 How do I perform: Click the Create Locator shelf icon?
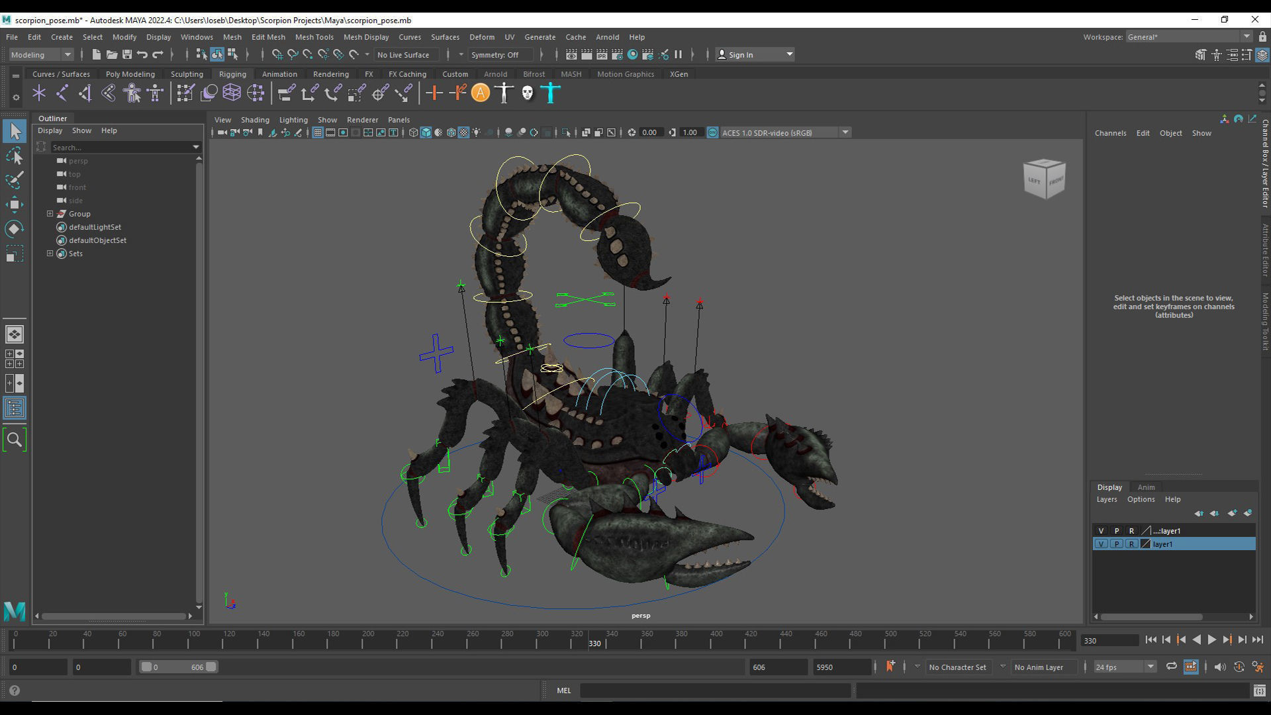[x=39, y=93]
